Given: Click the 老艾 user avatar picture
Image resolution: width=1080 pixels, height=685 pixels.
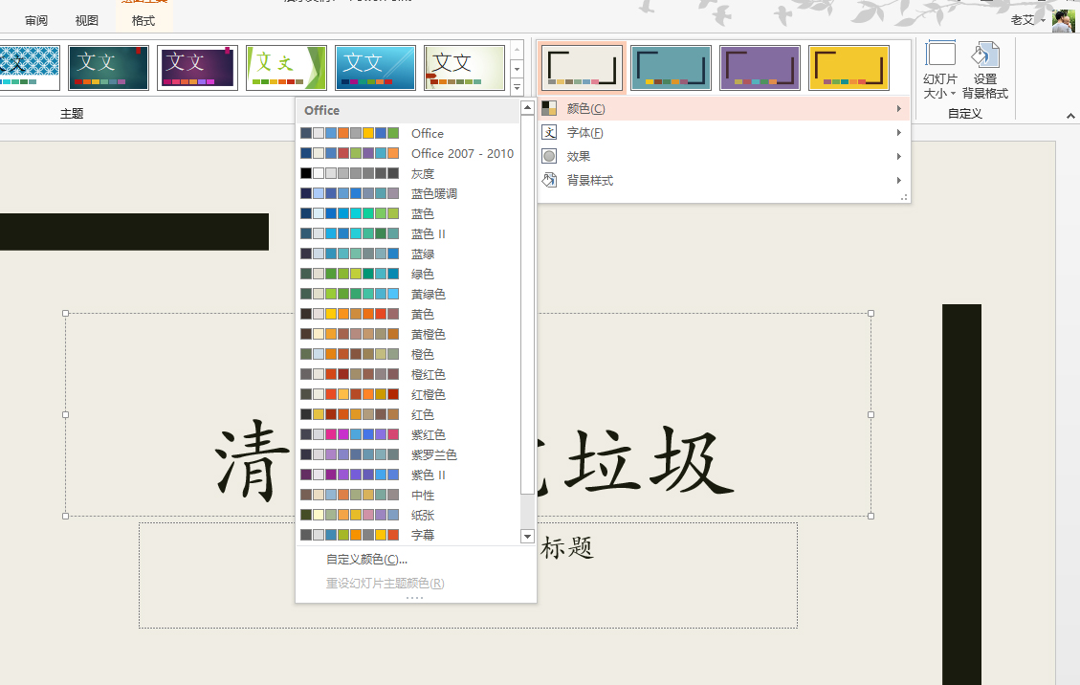Looking at the screenshot, I should pos(1064,20).
